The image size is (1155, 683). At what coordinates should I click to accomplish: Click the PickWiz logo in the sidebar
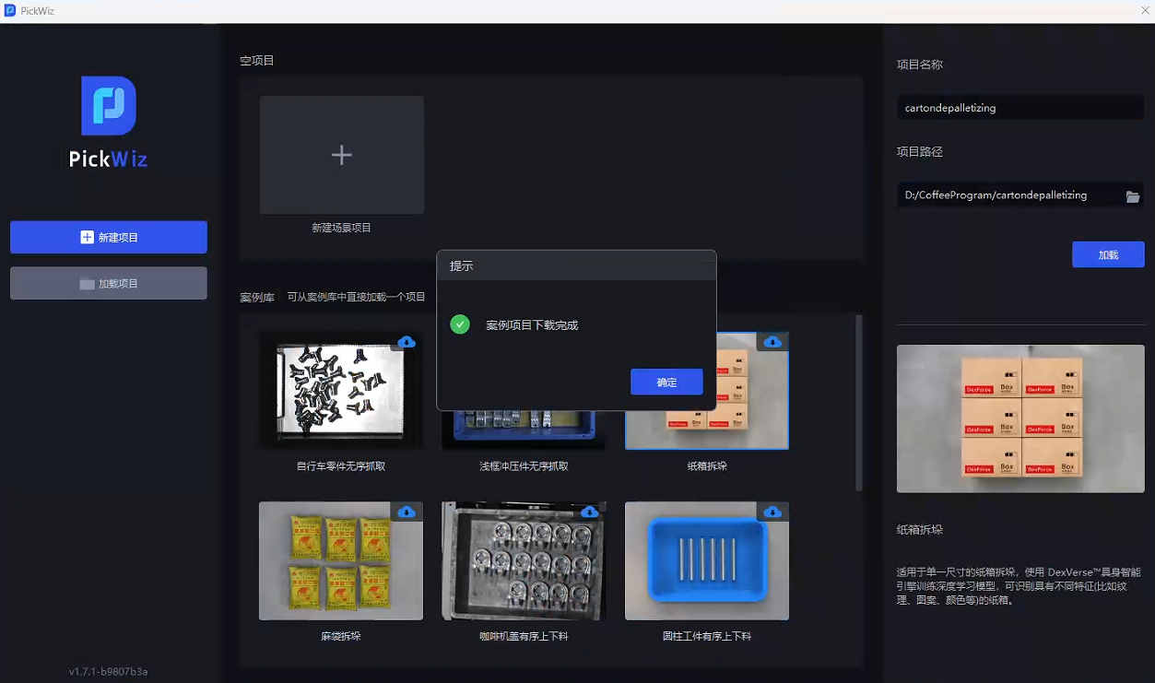(x=109, y=107)
